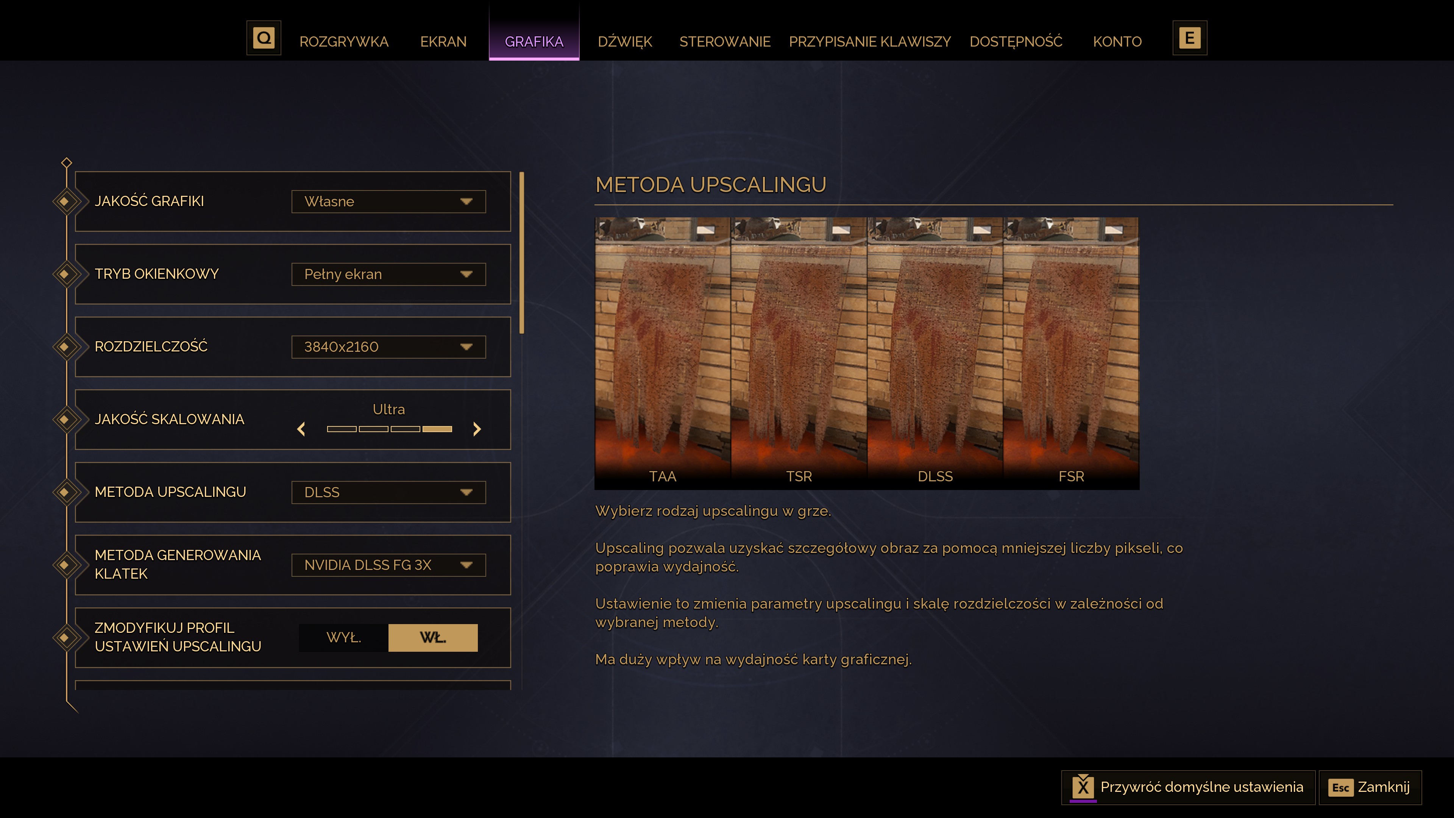Open the Przypisanie klawiszy tab
The width and height of the screenshot is (1454, 818).
(x=870, y=42)
